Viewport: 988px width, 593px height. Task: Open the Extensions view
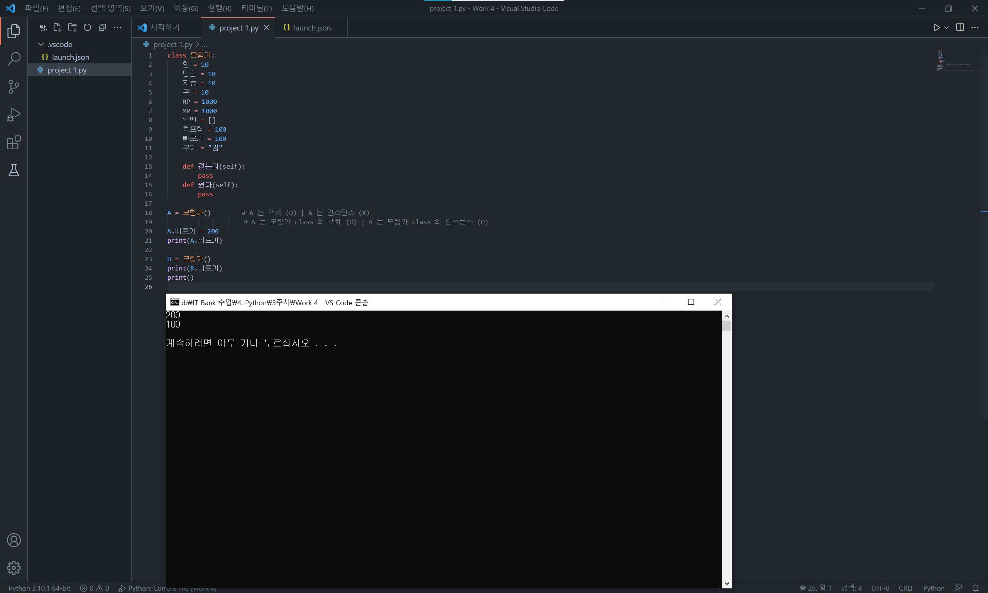[x=14, y=143]
